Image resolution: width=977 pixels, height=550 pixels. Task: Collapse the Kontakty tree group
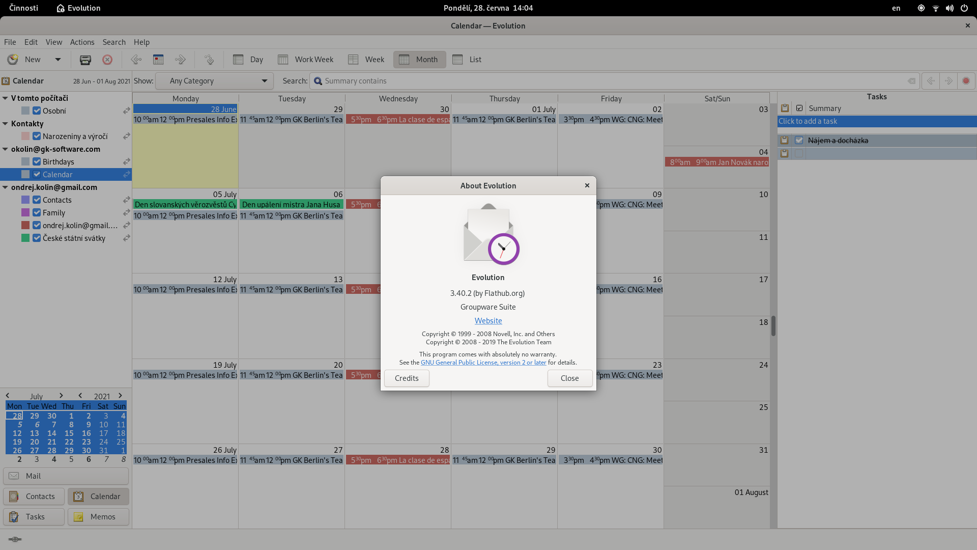[x=5, y=124]
